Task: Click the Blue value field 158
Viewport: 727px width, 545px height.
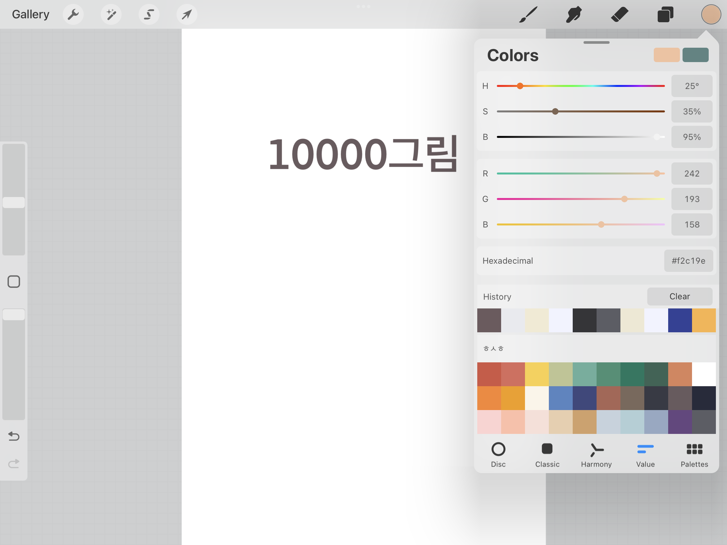Action: pos(692,225)
